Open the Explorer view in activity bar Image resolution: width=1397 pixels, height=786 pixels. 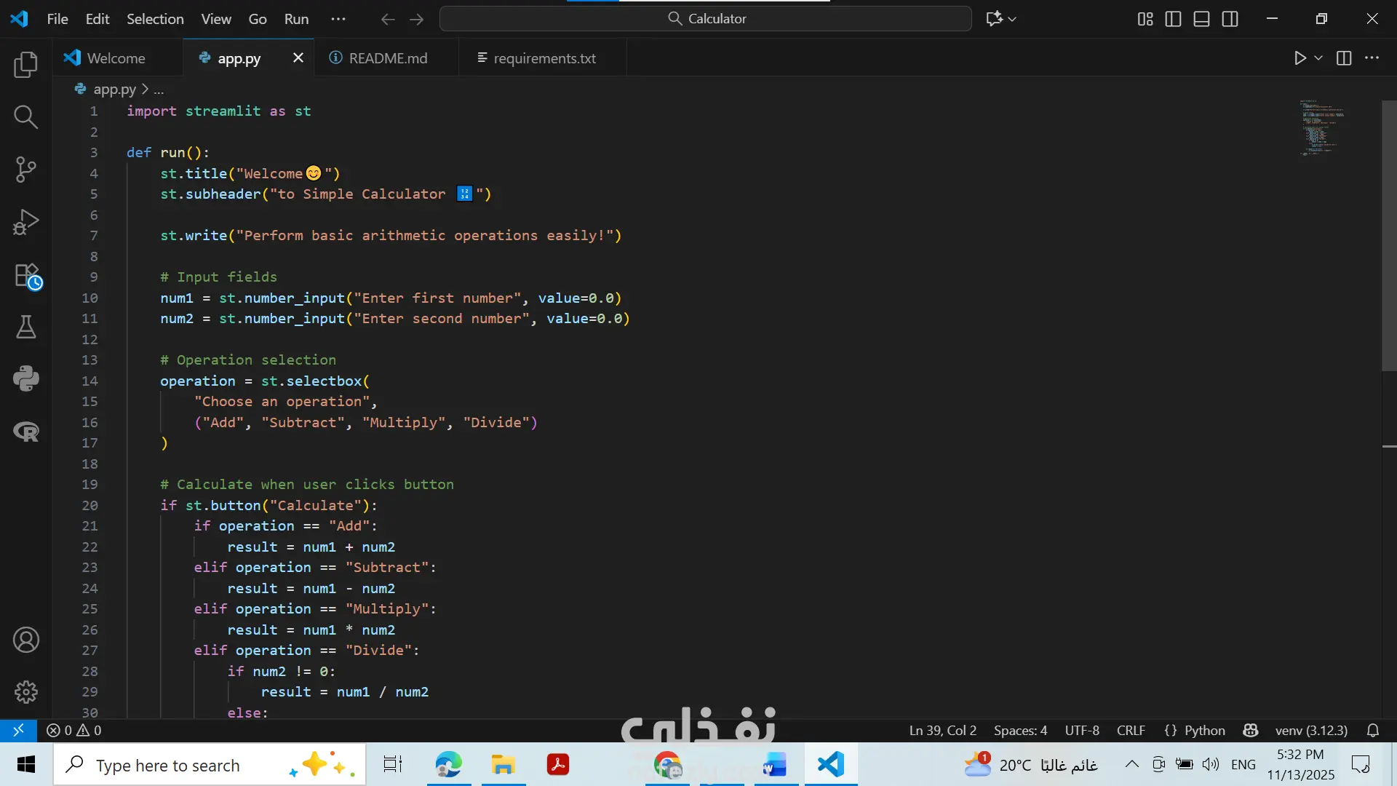(x=25, y=65)
